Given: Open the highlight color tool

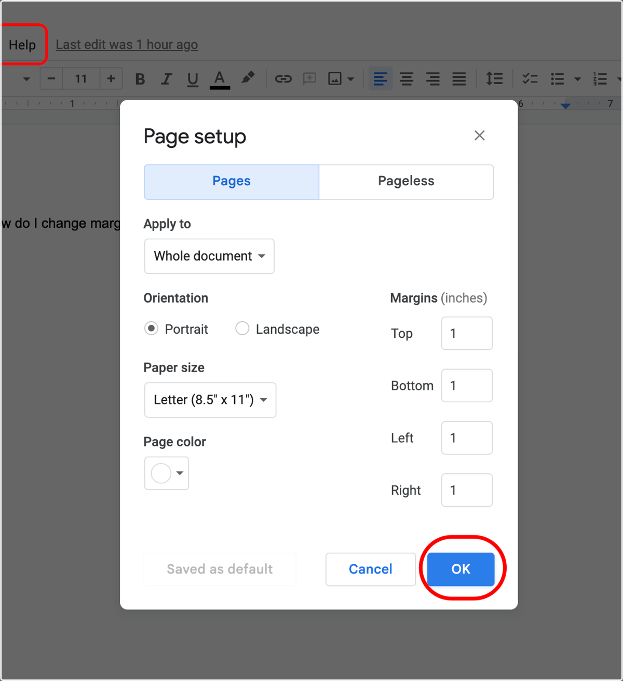Looking at the screenshot, I should (248, 78).
